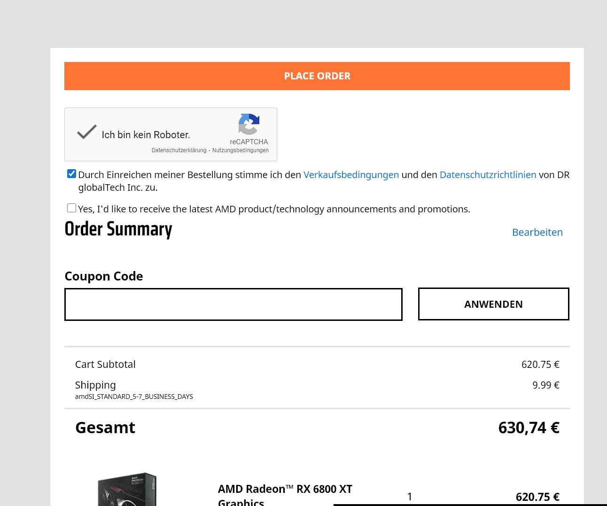Enable AMD announcements and promotions checkbox
This screenshot has height=506, width=607.
[x=72, y=208]
